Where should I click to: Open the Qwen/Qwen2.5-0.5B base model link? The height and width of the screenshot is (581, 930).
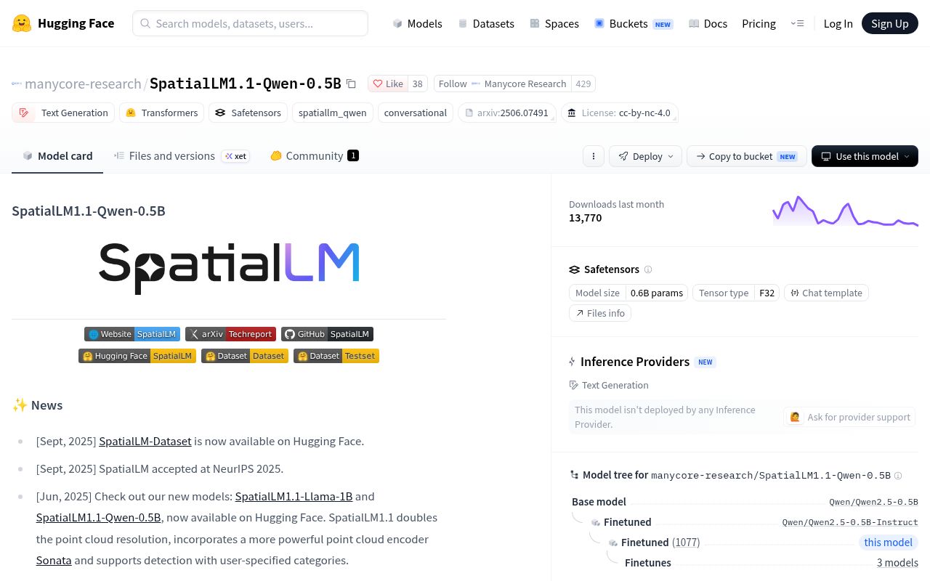[873, 502]
